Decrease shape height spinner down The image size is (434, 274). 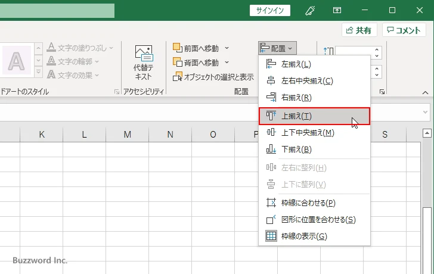coord(377,55)
